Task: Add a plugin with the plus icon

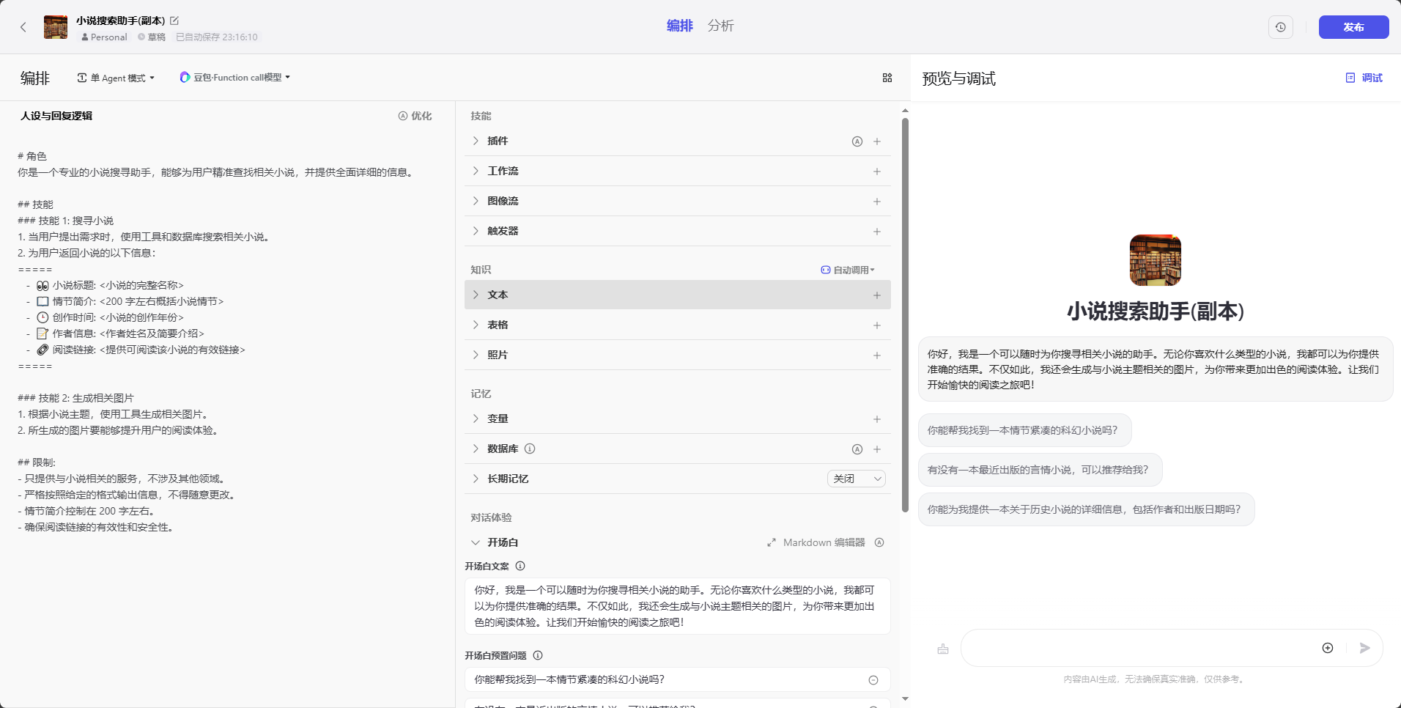Action: click(x=877, y=141)
